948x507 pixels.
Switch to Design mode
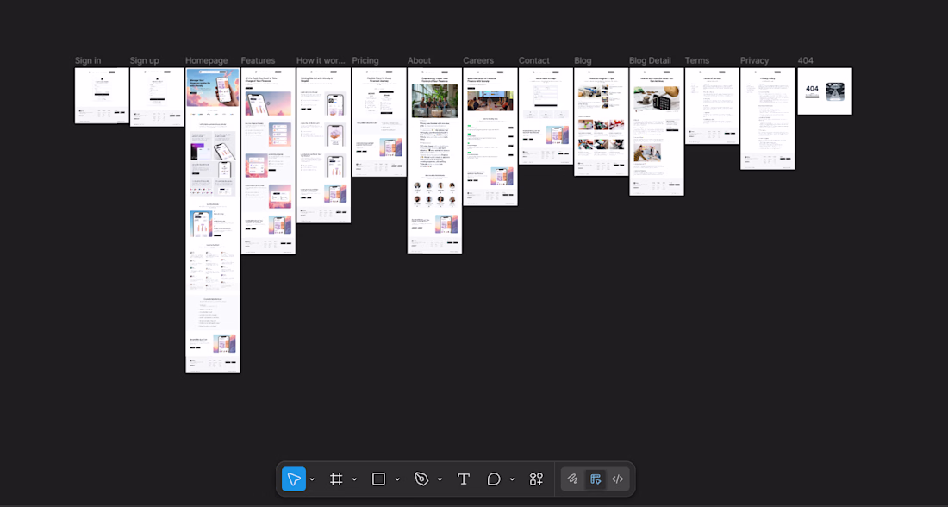click(x=596, y=479)
